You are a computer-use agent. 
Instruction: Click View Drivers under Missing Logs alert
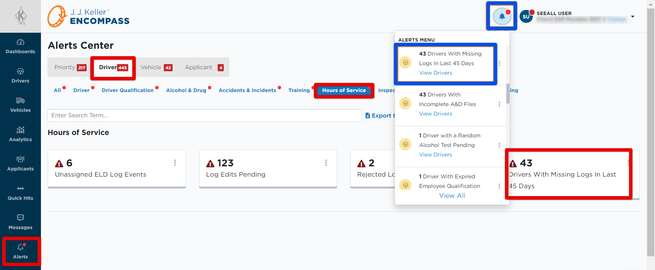pyautogui.click(x=436, y=73)
